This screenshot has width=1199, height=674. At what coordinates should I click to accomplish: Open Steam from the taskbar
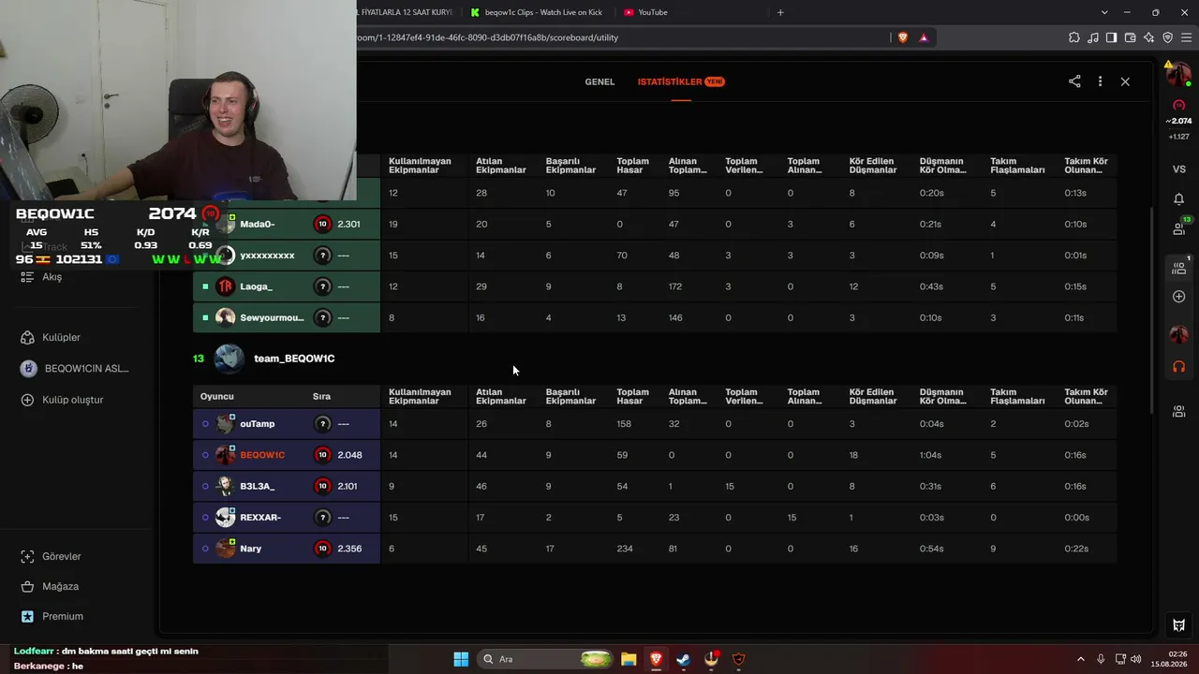683,659
